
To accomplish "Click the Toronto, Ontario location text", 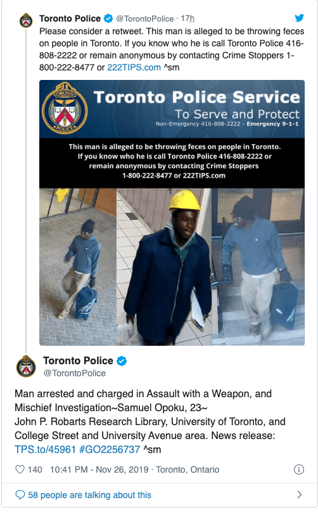I will coord(188,469).
